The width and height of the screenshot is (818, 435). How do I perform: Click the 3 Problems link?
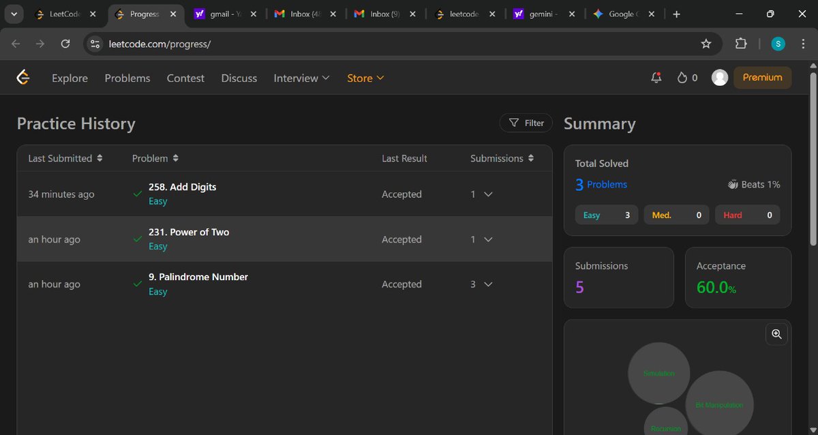click(x=601, y=184)
